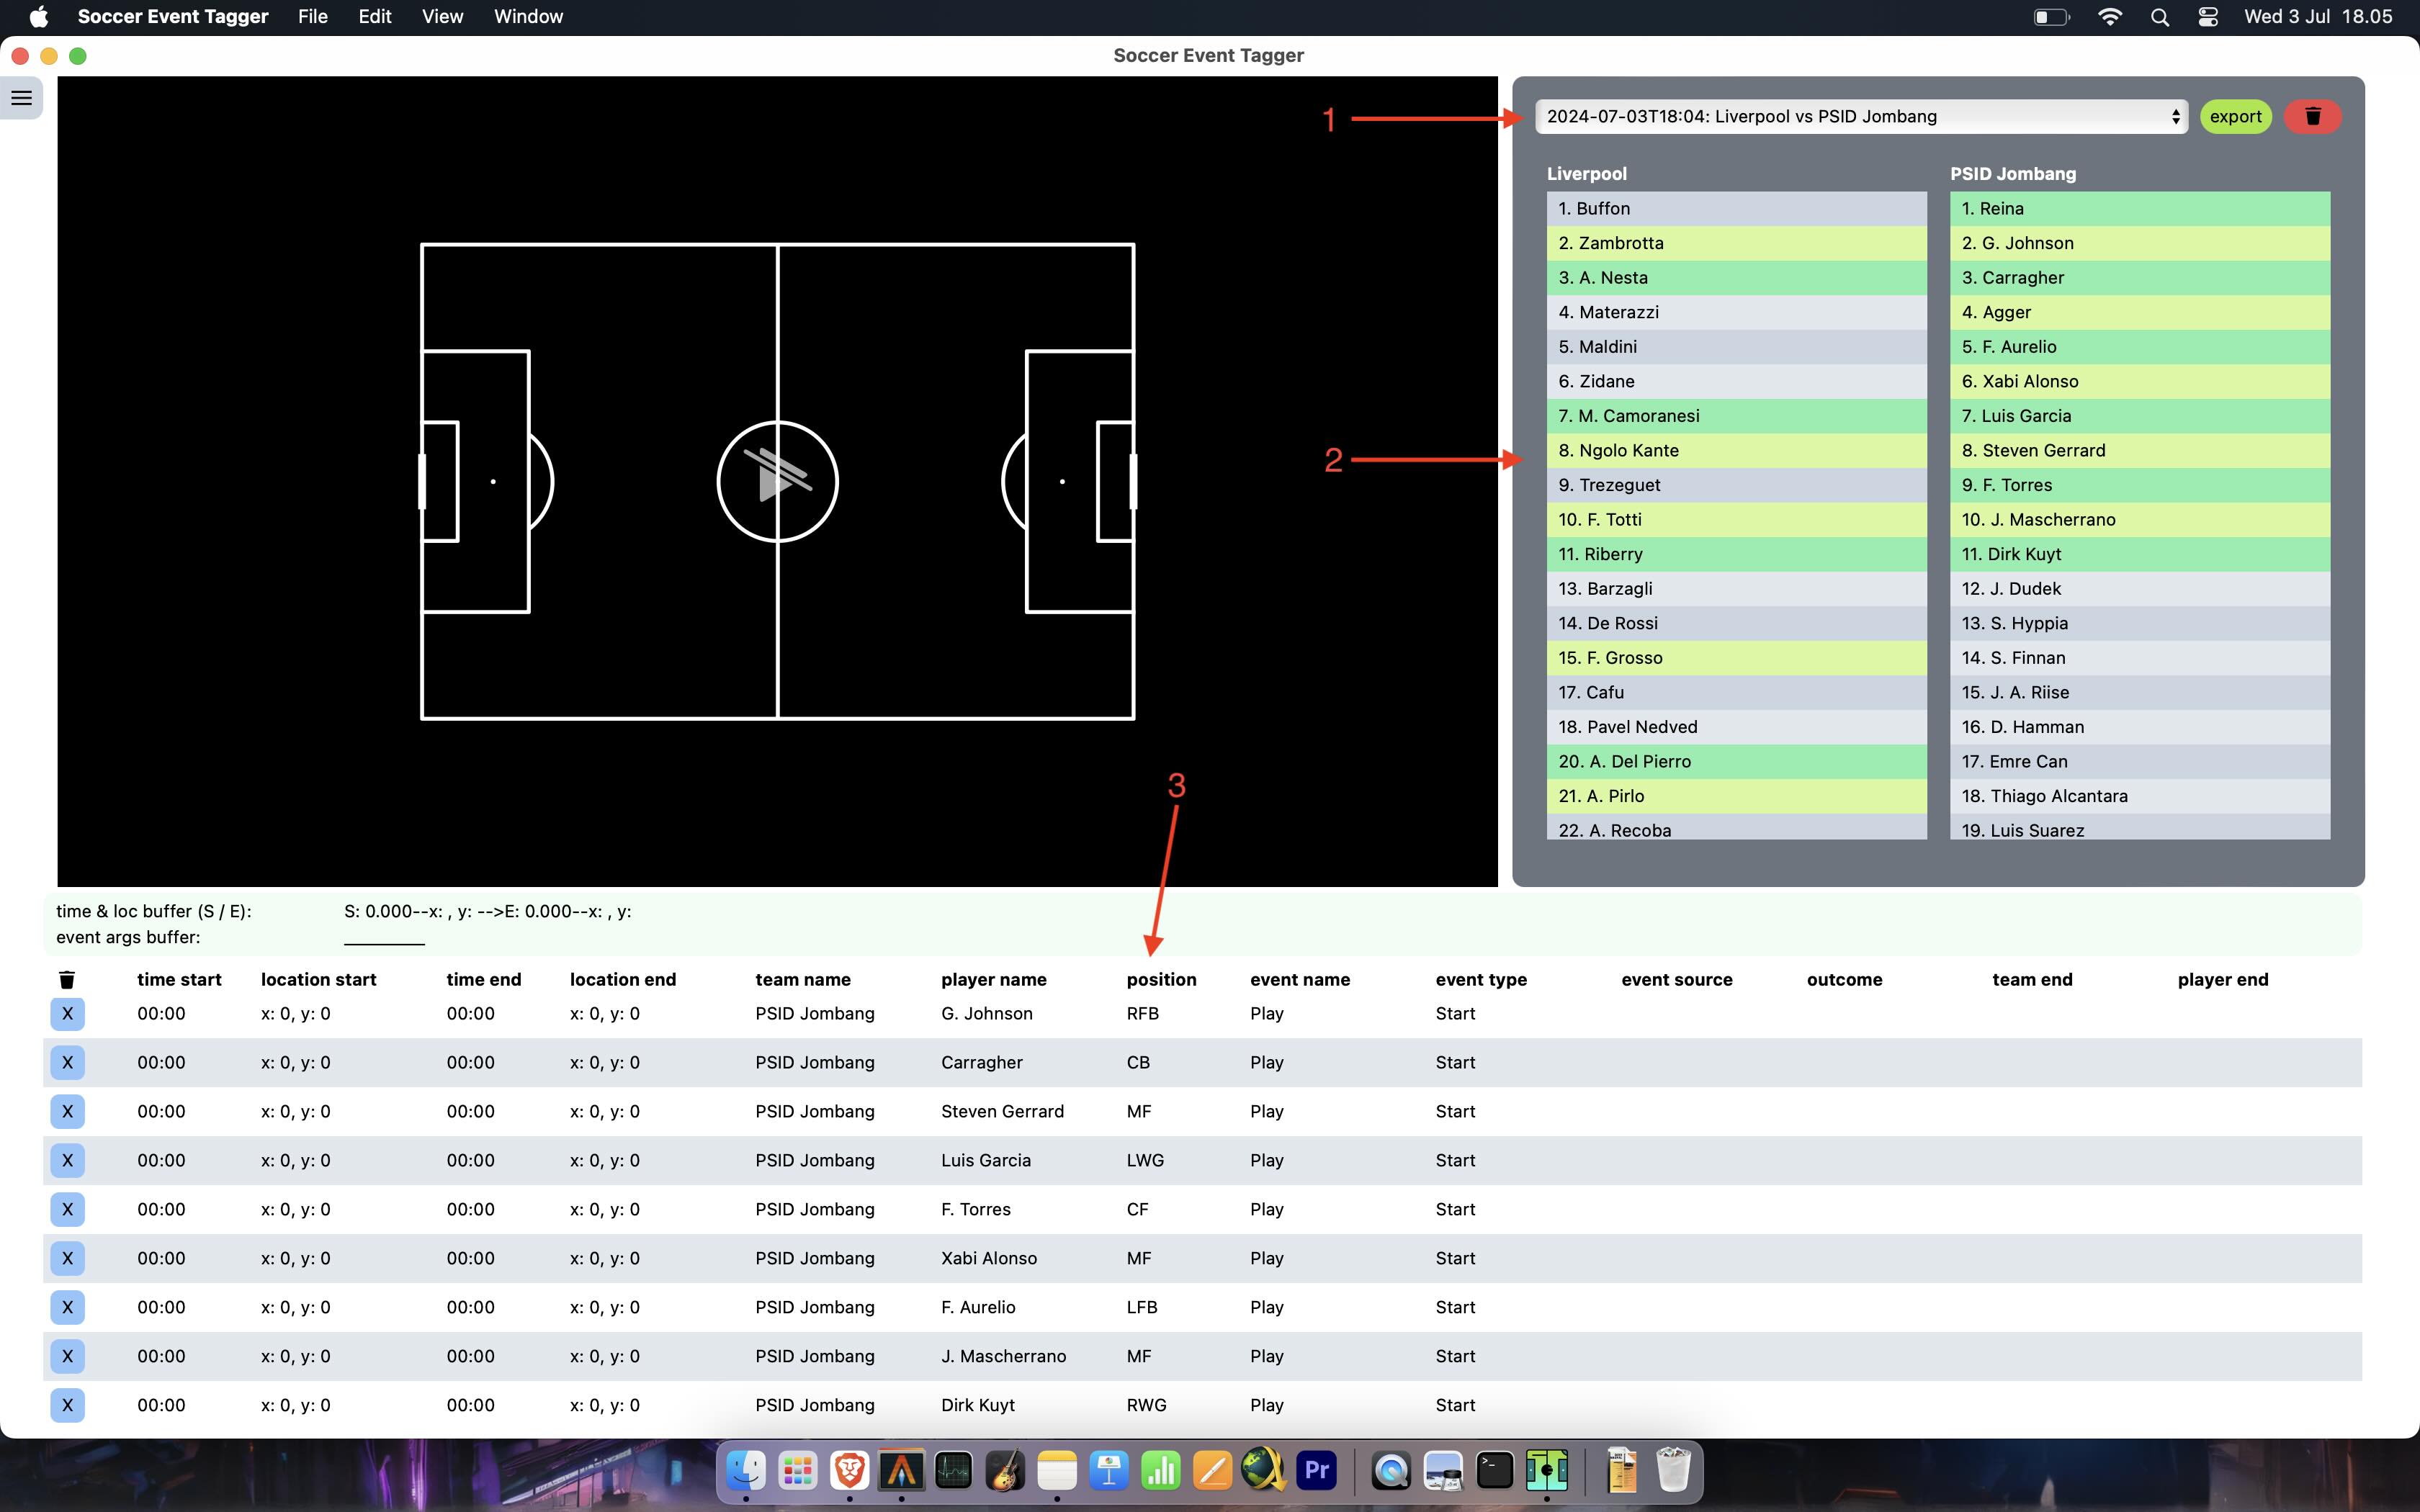
Task: Open Finder from the dock
Action: pos(745,1470)
